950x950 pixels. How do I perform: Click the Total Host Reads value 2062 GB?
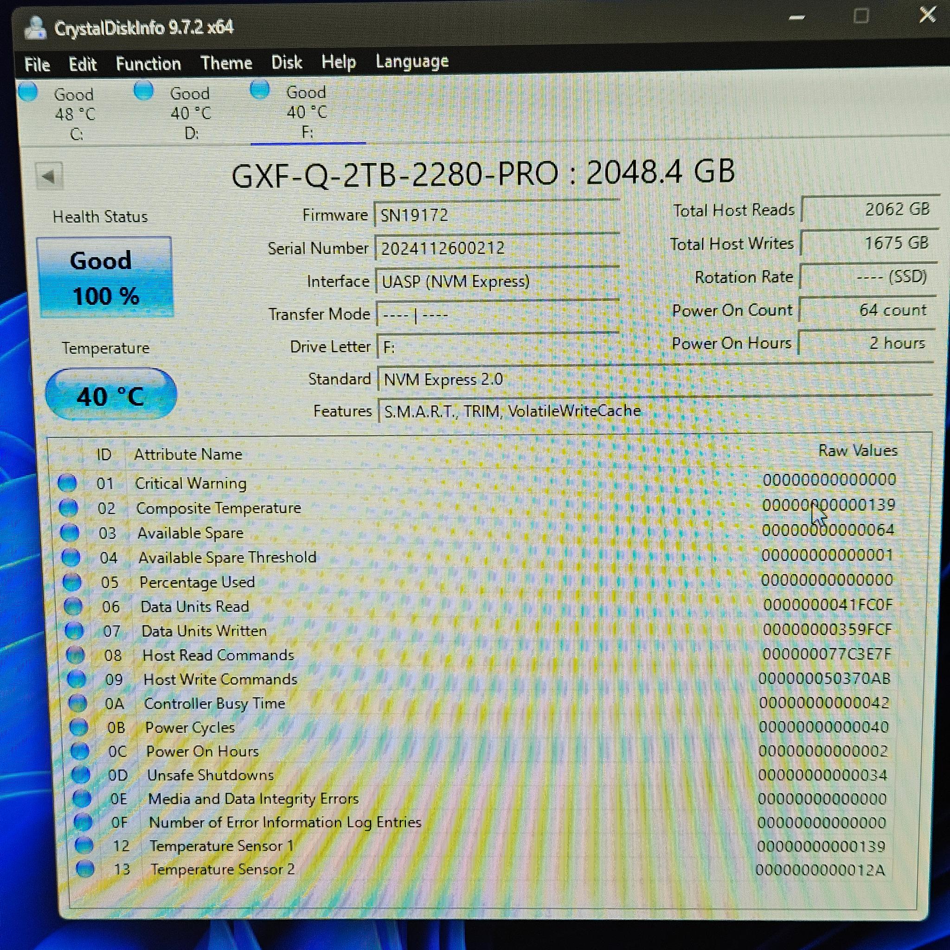[870, 209]
